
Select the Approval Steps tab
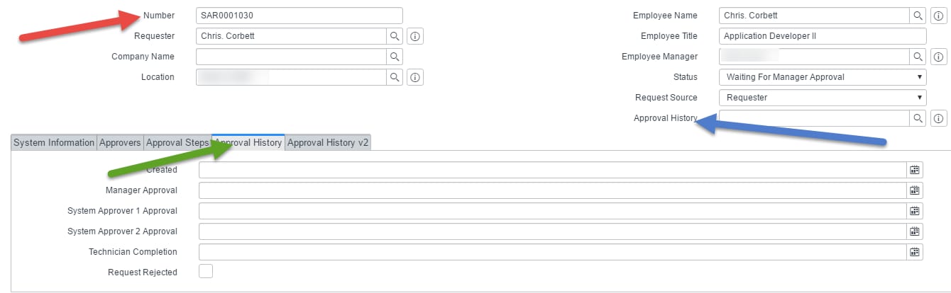click(x=177, y=142)
